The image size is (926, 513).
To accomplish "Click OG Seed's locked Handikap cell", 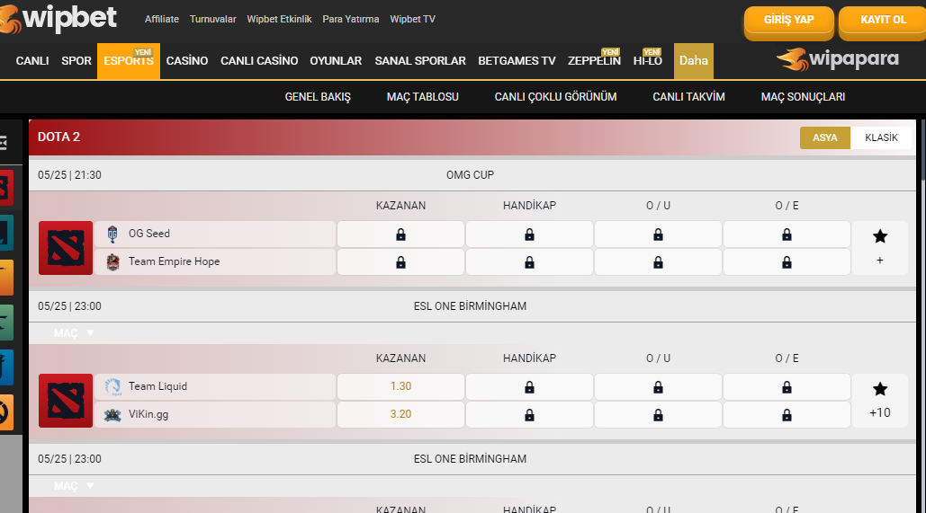I will pyautogui.click(x=529, y=234).
